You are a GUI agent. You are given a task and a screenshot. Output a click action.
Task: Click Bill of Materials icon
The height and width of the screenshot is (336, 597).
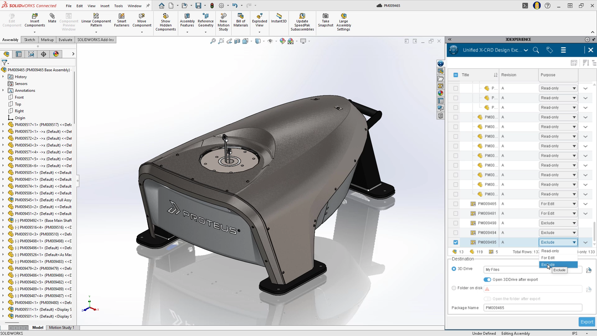click(x=240, y=16)
